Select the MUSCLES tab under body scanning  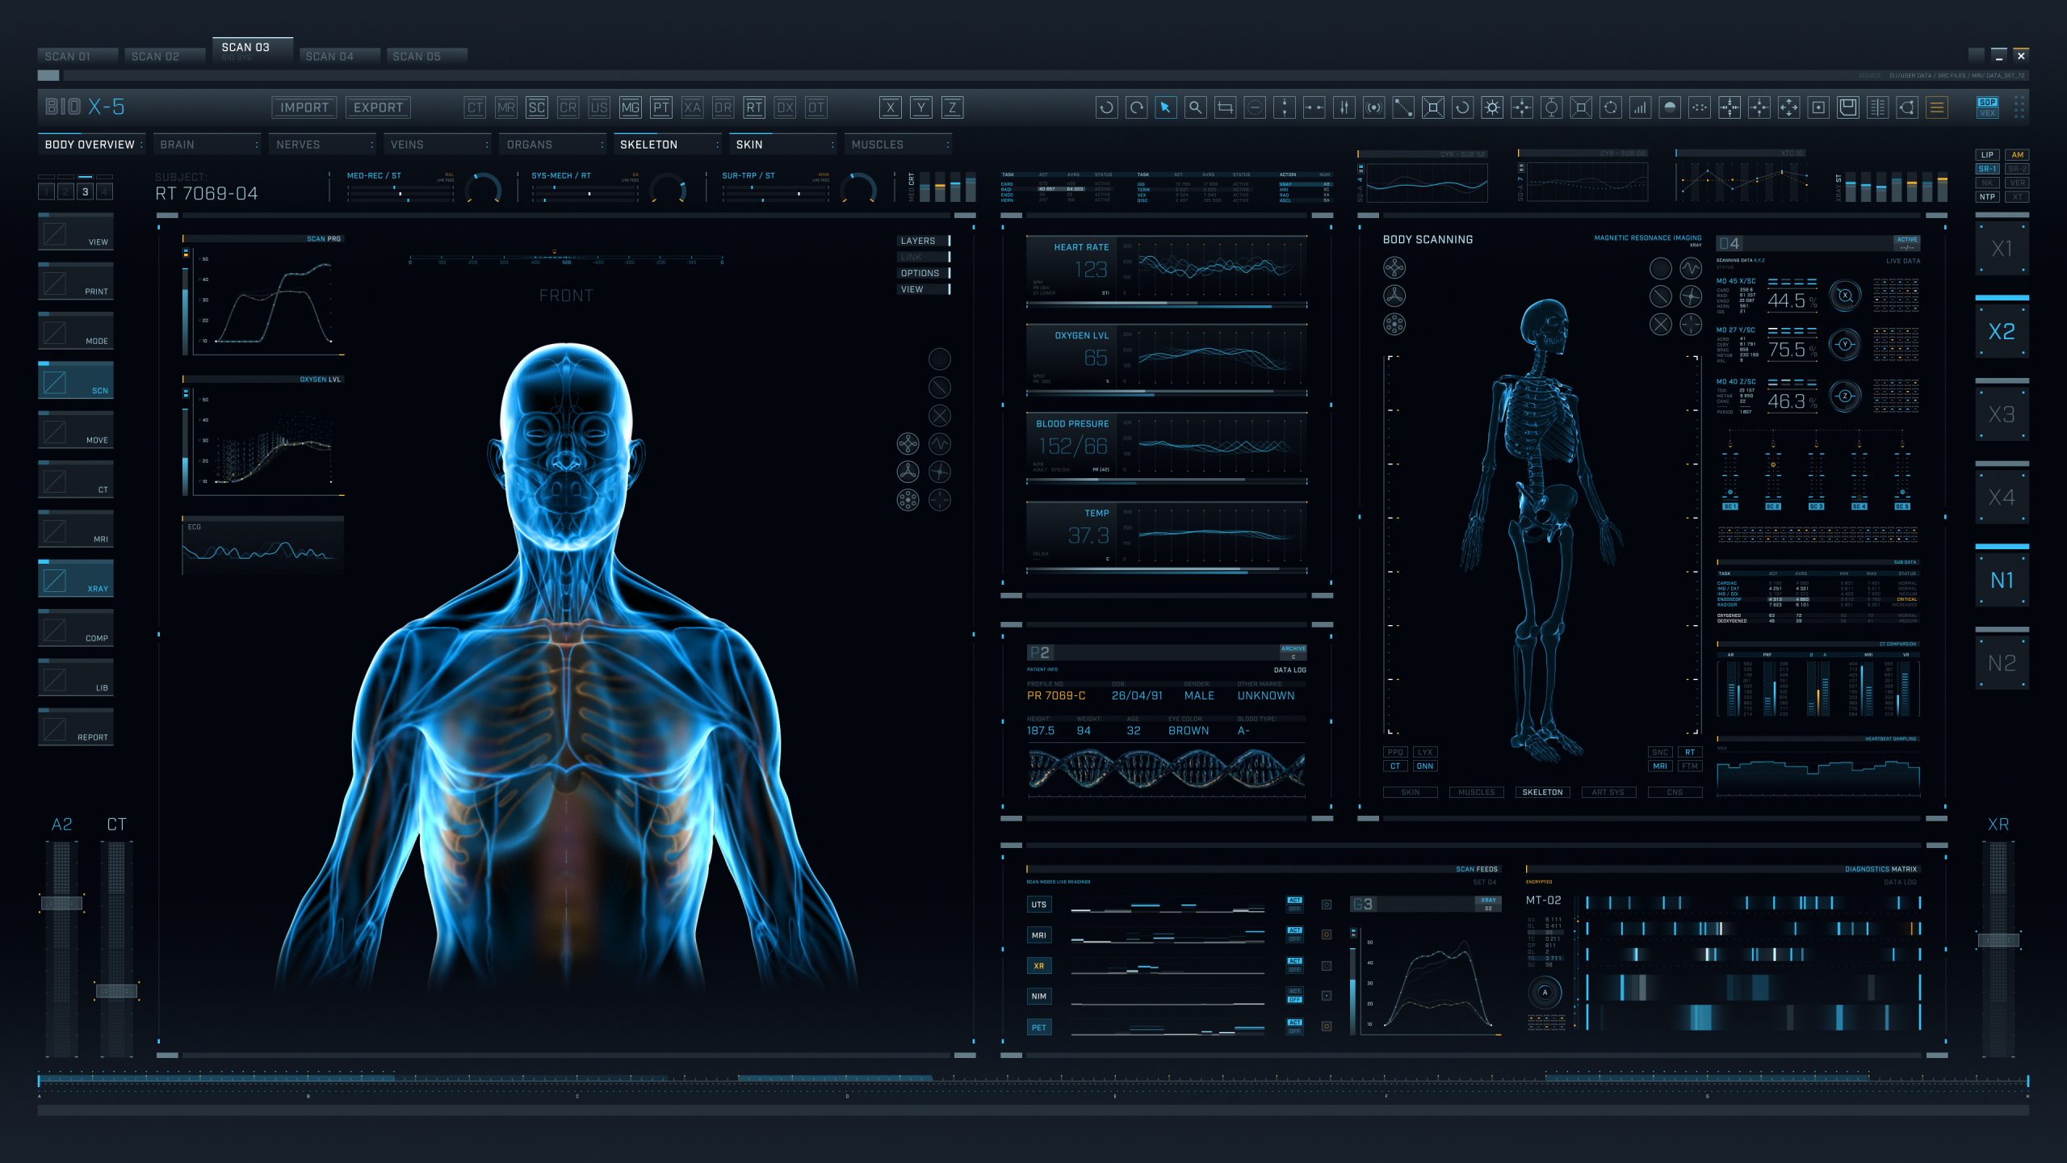click(x=1476, y=792)
